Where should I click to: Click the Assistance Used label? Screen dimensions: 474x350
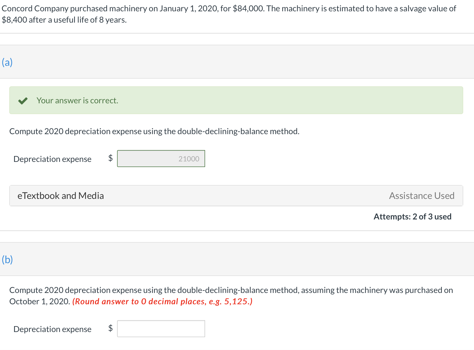[x=422, y=196]
